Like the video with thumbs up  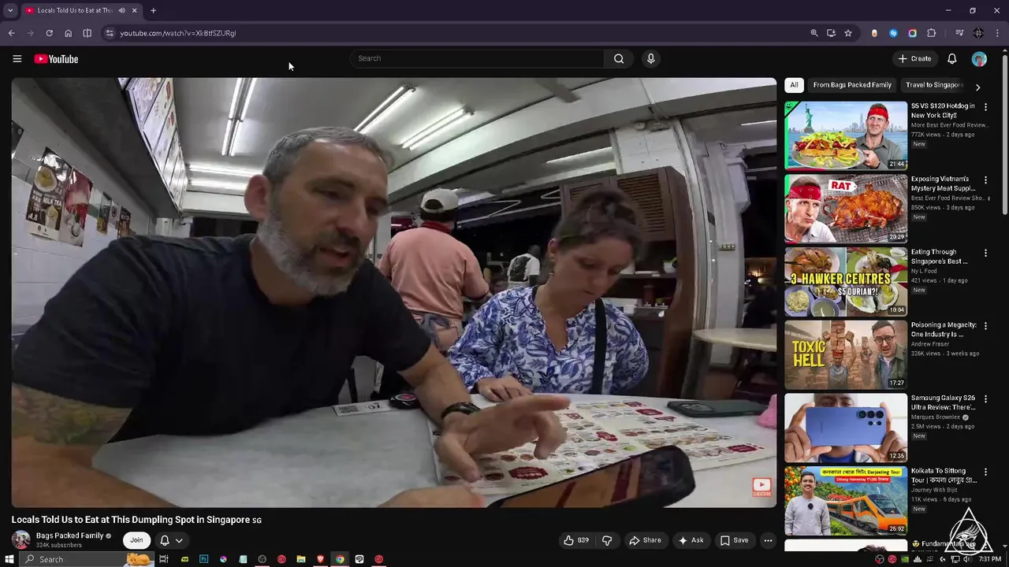576,540
